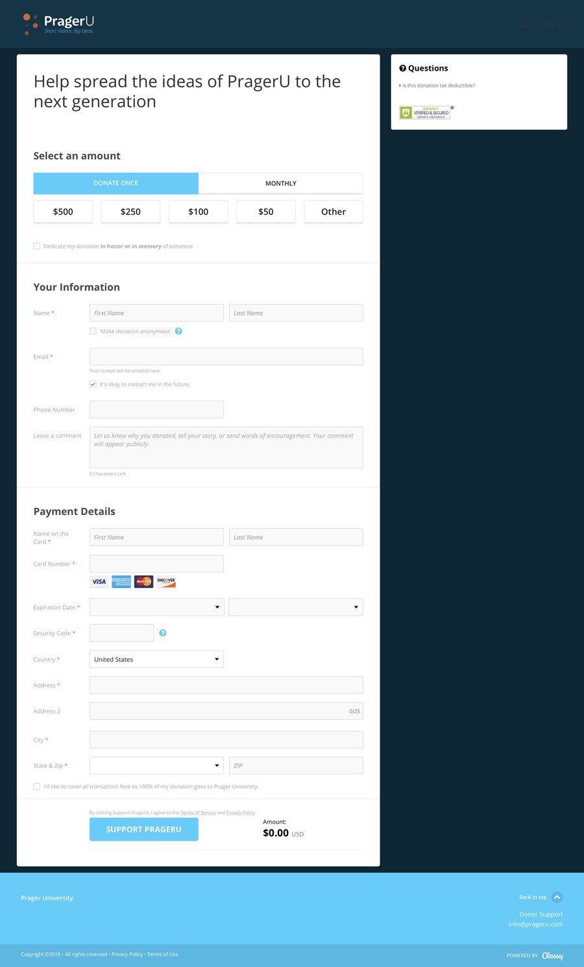The image size is (584, 967).
Task: Focus the First Name field under Your Information
Action: pos(156,313)
